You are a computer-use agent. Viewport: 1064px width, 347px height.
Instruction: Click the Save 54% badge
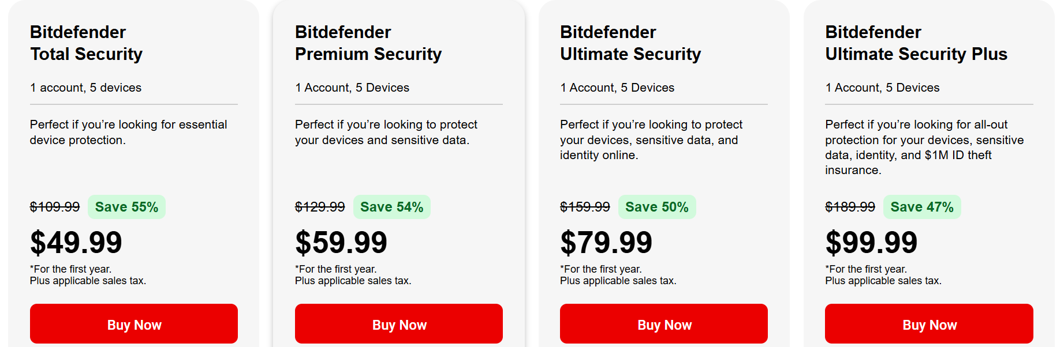(391, 206)
